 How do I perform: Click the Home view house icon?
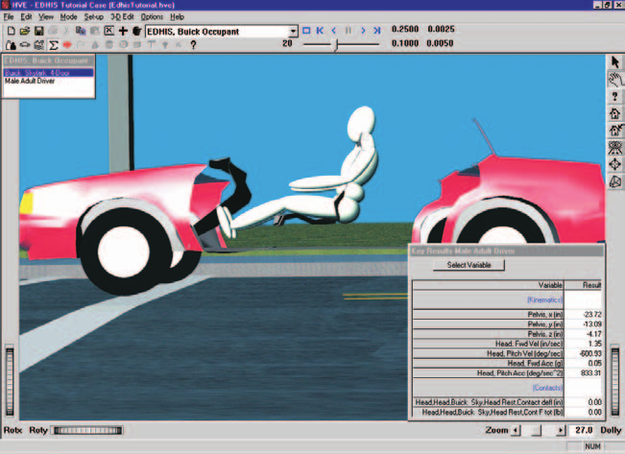pyautogui.click(x=615, y=113)
